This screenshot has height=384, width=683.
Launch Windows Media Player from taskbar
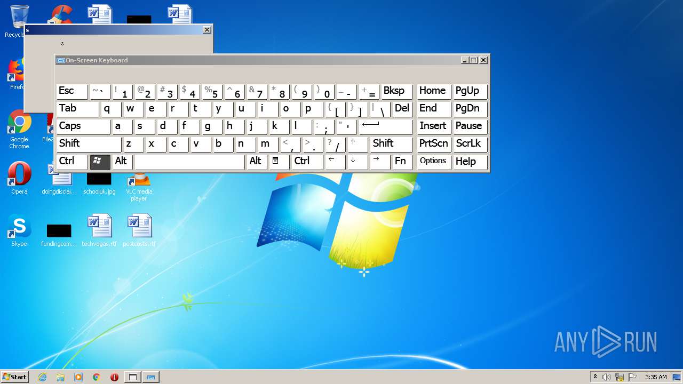pos(78,377)
